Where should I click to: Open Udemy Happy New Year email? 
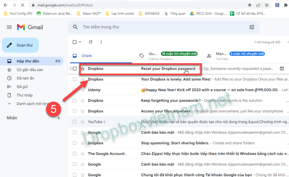tap(178, 90)
